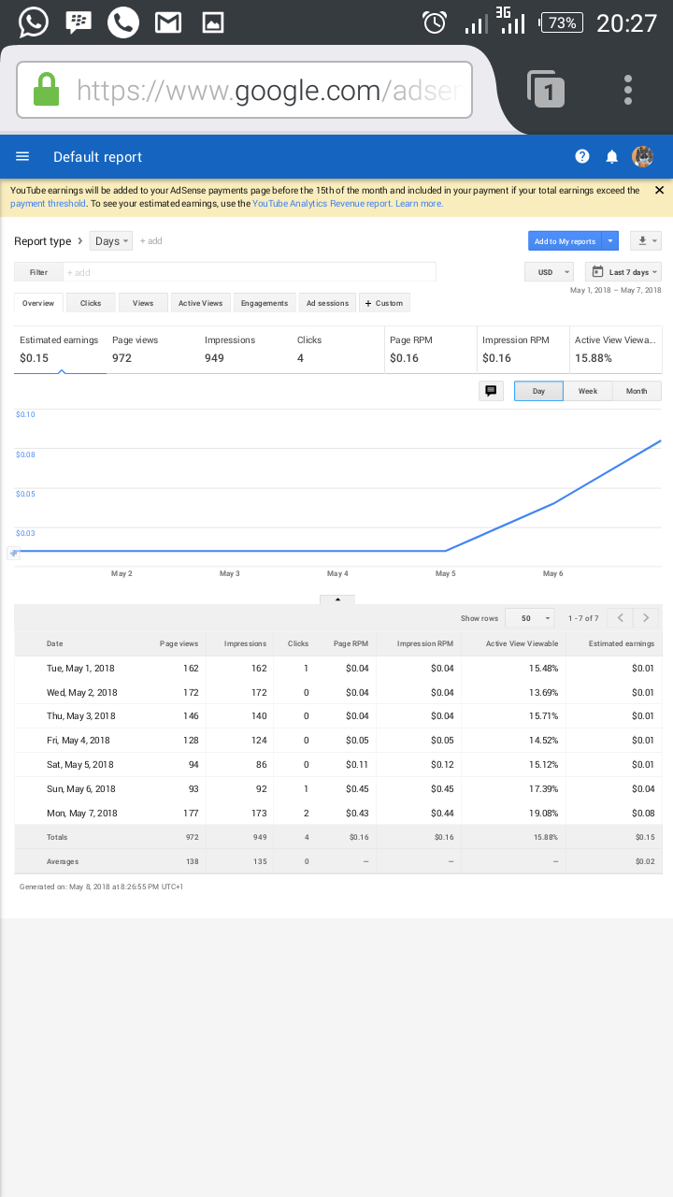Switch to the Active Views tab
The image size is (673, 1197).
(x=201, y=303)
